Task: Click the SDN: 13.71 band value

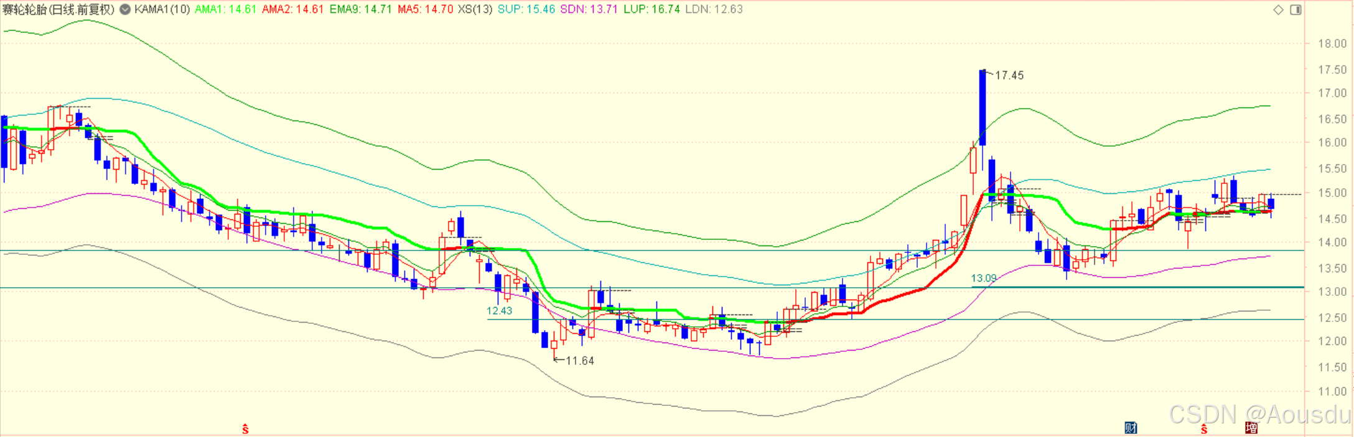Action: (x=589, y=9)
